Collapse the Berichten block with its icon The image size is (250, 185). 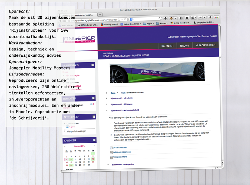pyautogui.click(x=93, y=98)
